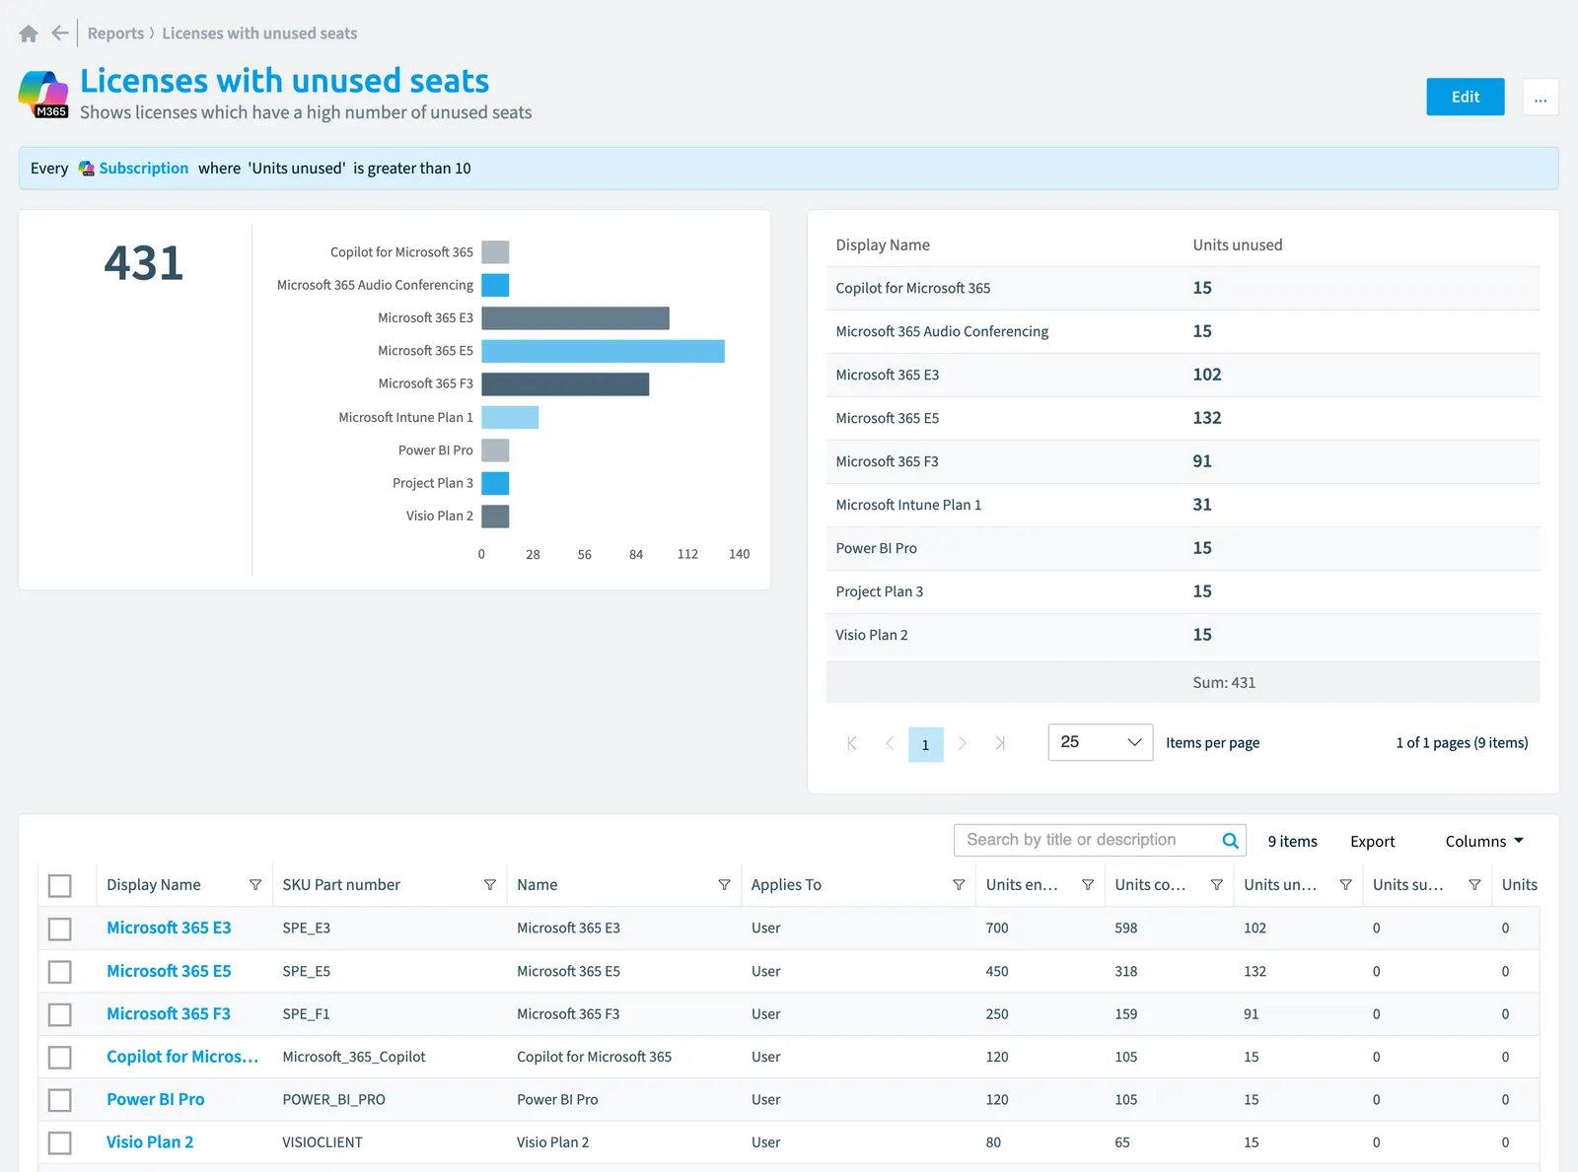The width and height of the screenshot is (1578, 1172).
Task: Click the Edit button
Action: (x=1466, y=97)
